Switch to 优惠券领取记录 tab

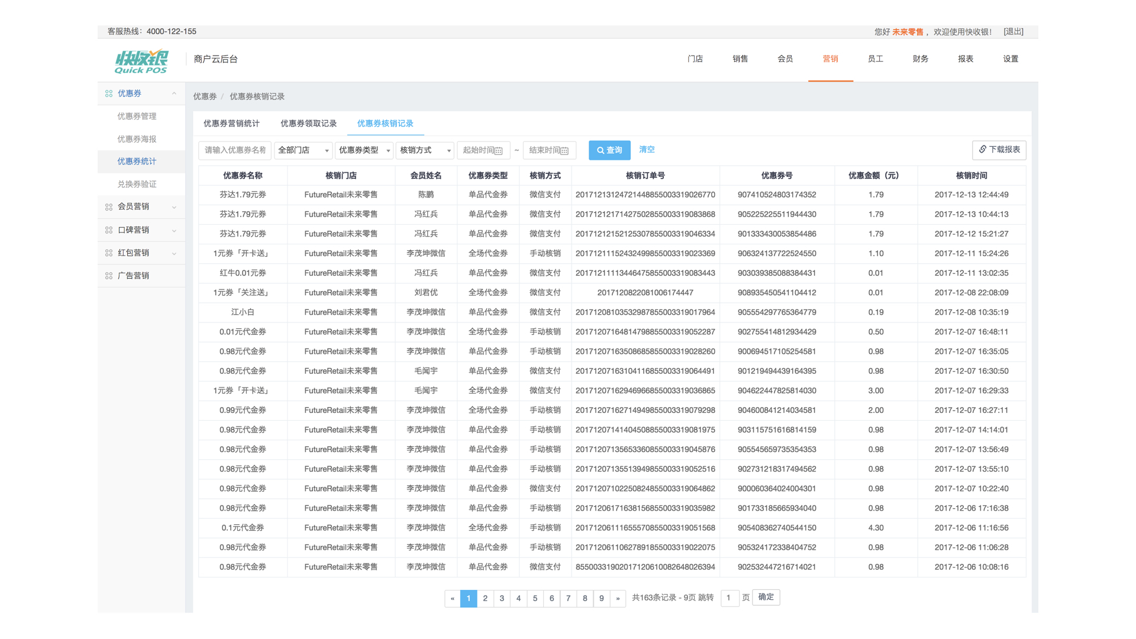(x=308, y=123)
